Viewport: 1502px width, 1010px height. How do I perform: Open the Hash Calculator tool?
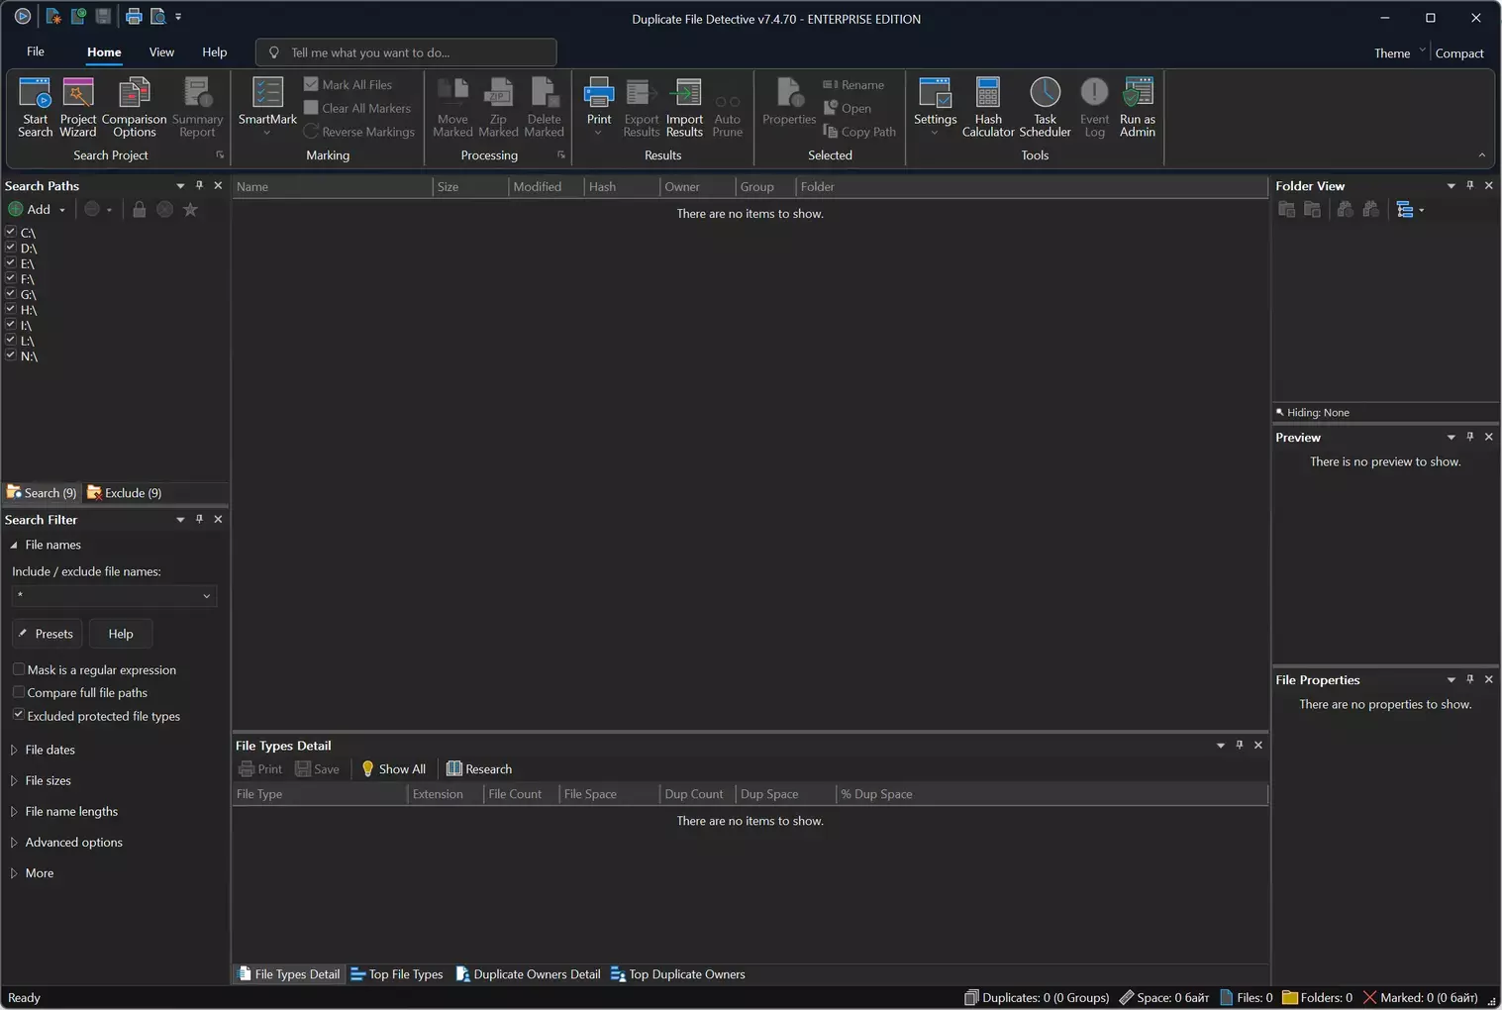point(987,95)
